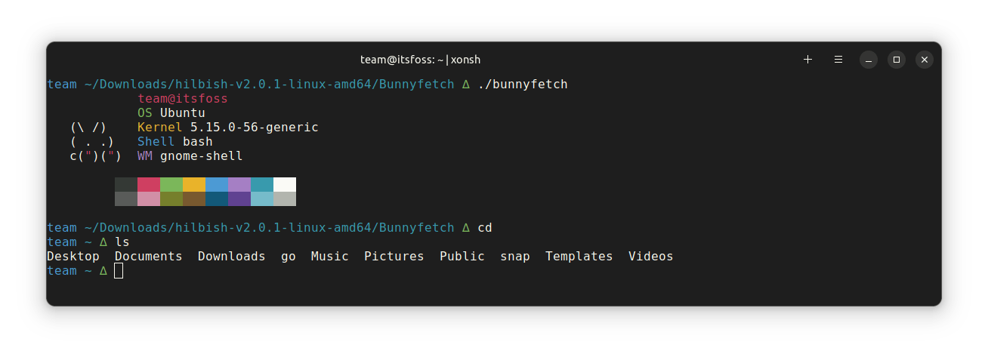The height and width of the screenshot is (357, 988).
Task: Open the terminal hamburger menu
Action: [838, 59]
